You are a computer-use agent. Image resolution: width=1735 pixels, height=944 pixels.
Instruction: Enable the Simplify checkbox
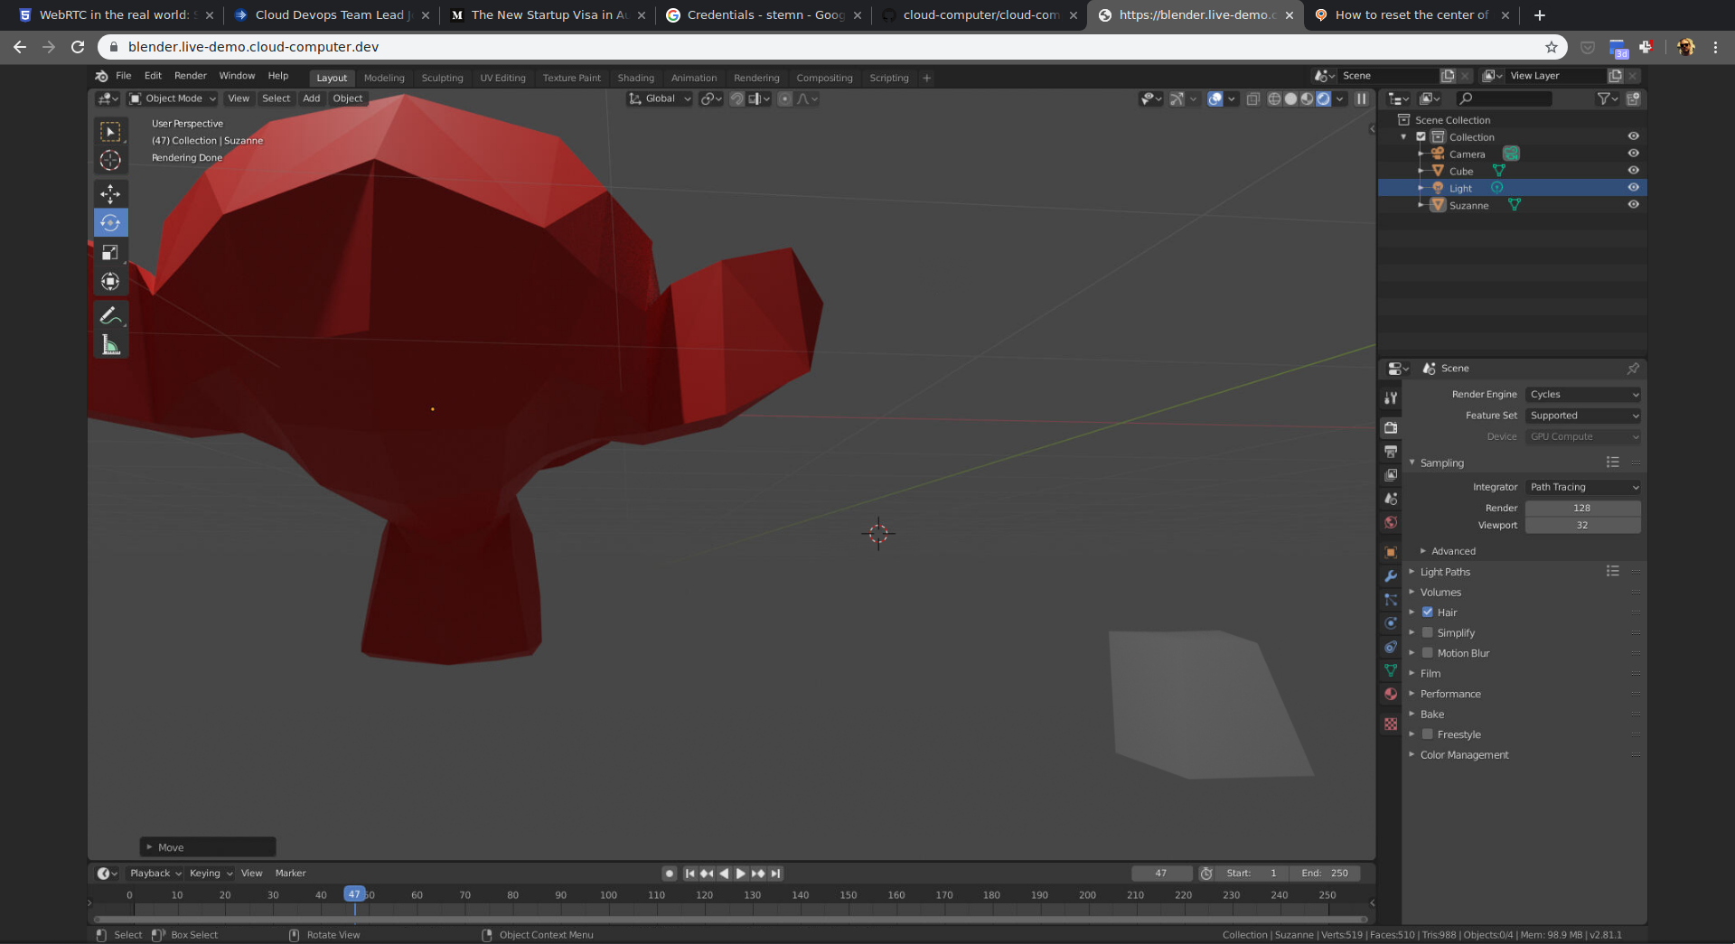[x=1428, y=632]
